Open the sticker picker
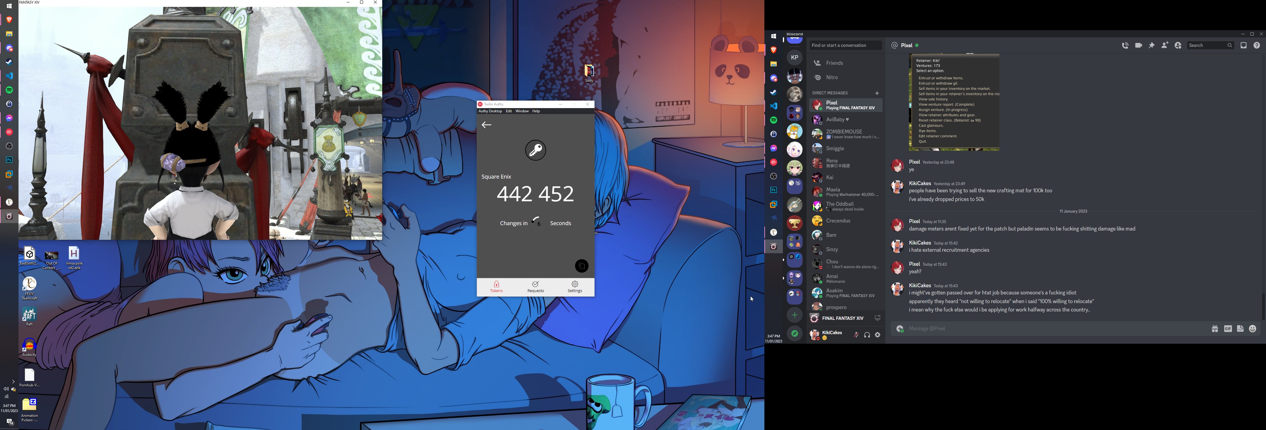Image resolution: width=1266 pixels, height=430 pixels. coord(1240,329)
